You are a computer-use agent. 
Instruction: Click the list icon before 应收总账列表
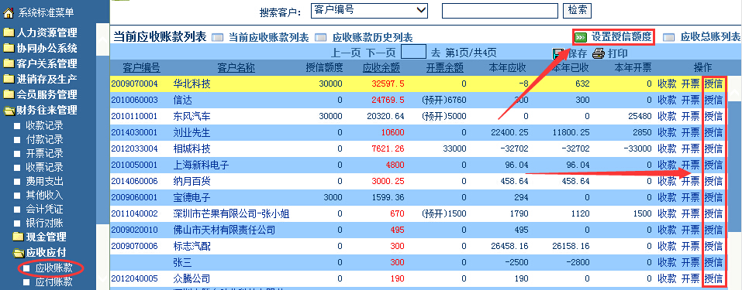[x=668, y=37]
